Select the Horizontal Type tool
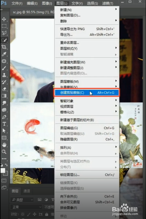The width and height of the screenshot is (146, 219). tap(4, 124)
